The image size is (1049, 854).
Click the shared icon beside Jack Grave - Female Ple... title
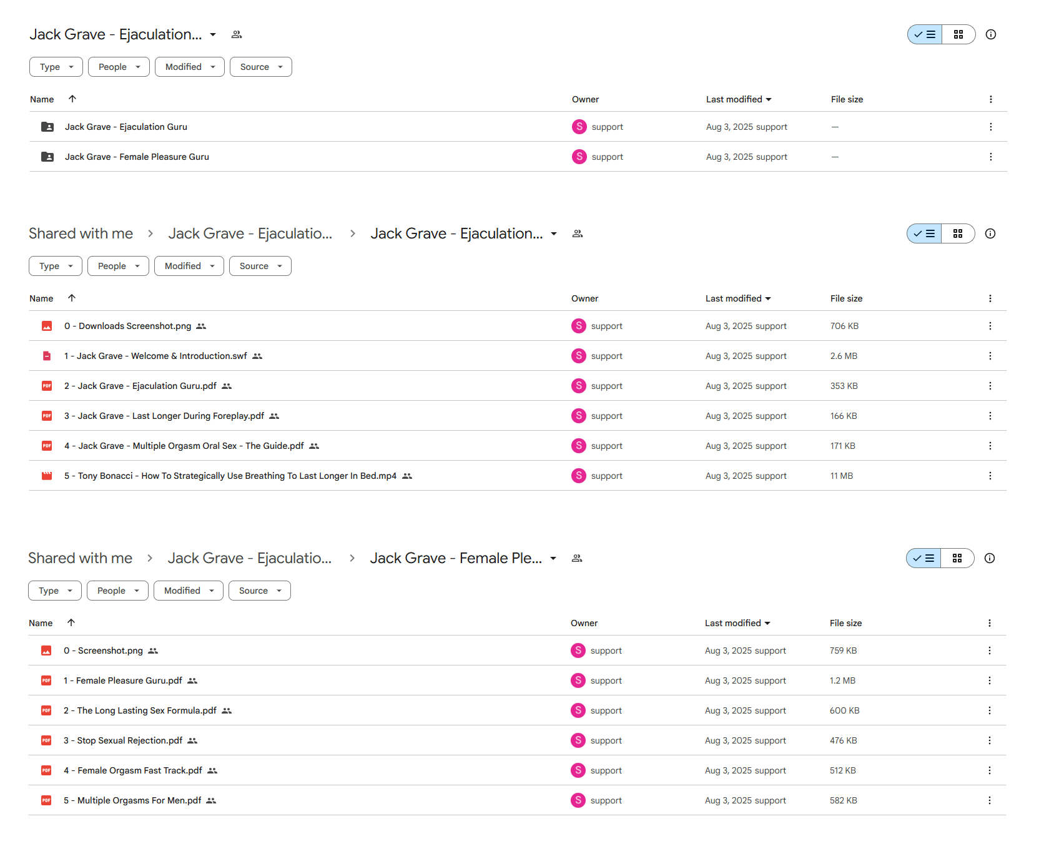click(x=577, y=558)
